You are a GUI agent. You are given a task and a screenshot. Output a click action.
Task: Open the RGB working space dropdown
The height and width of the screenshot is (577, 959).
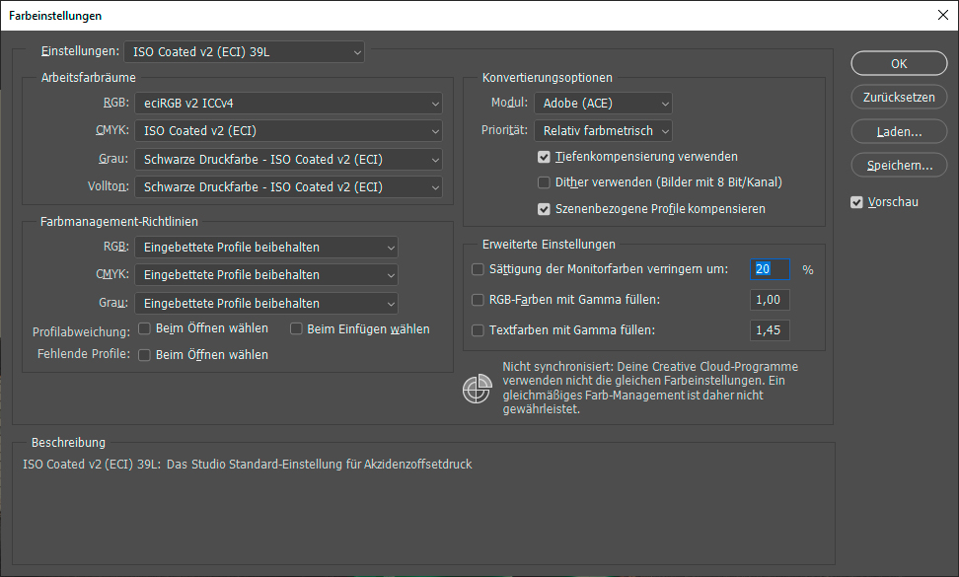tap(288, 103)
